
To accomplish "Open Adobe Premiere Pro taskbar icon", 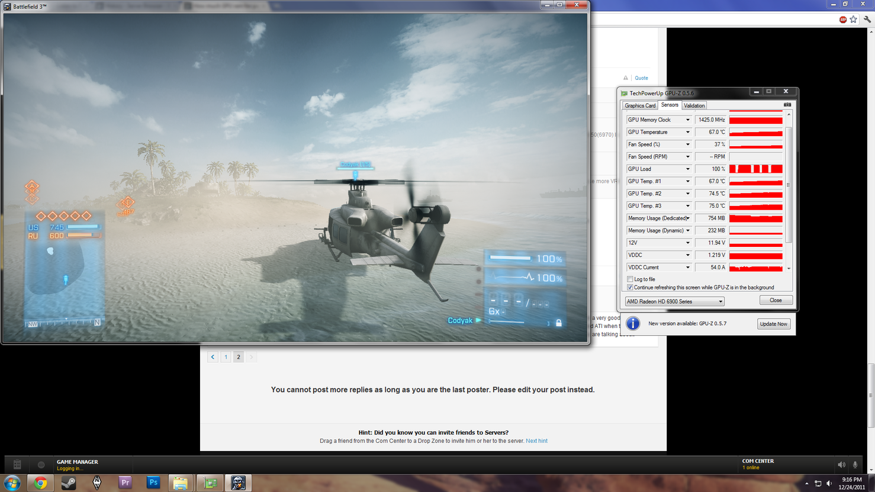I will [x=125, y=483].
